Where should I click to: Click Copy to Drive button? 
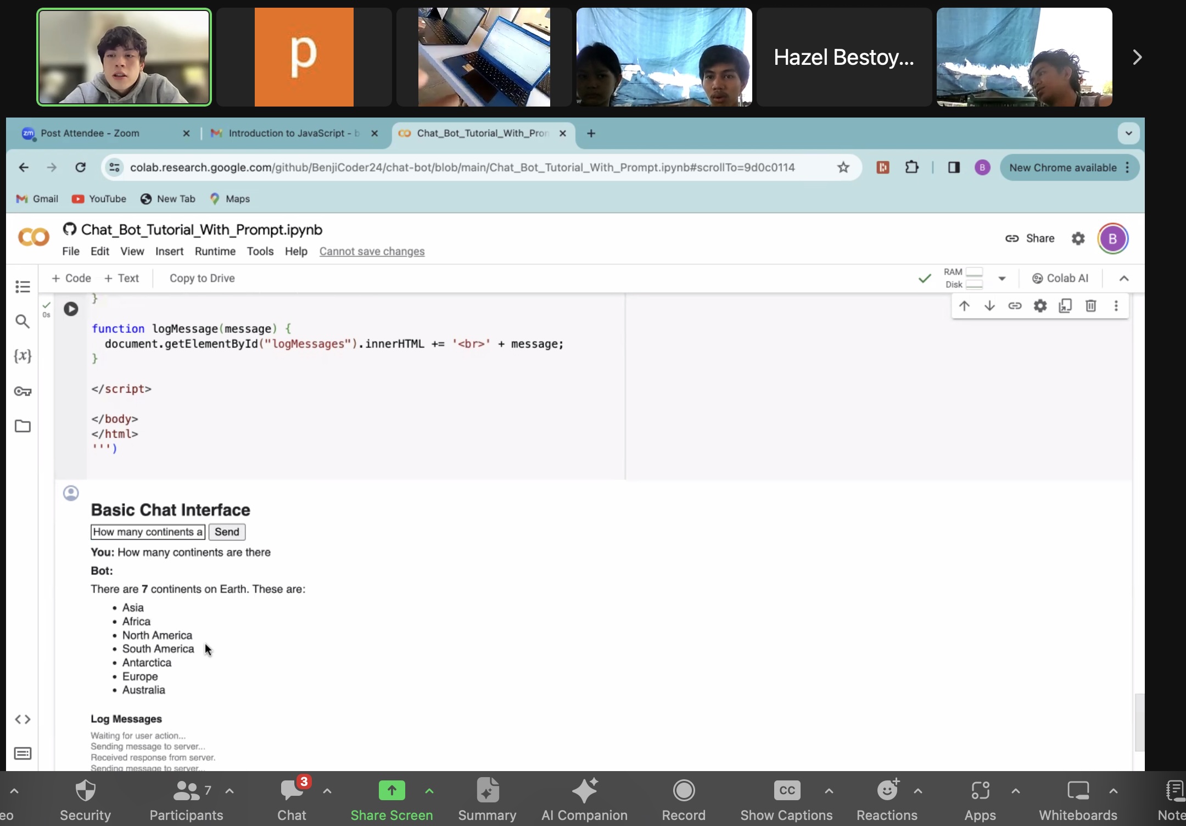[202, 278]
